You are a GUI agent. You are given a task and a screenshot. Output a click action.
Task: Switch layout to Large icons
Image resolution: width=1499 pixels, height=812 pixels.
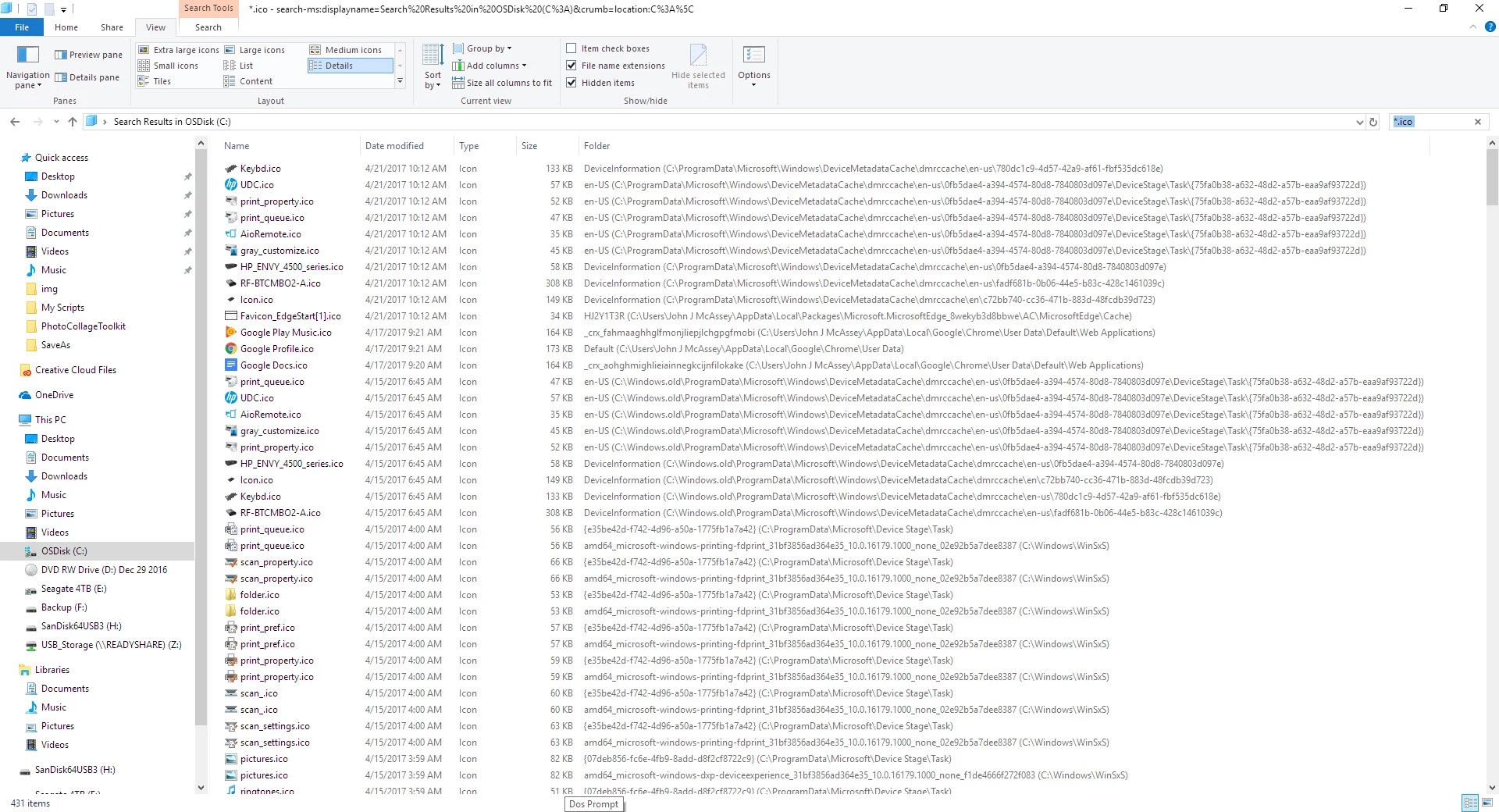255,50
